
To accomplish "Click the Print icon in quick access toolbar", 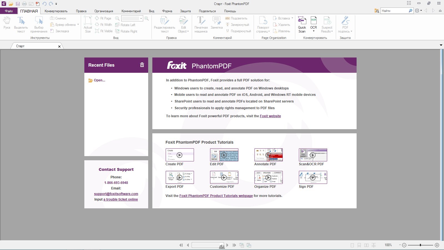I will click(x=24, y=4).
